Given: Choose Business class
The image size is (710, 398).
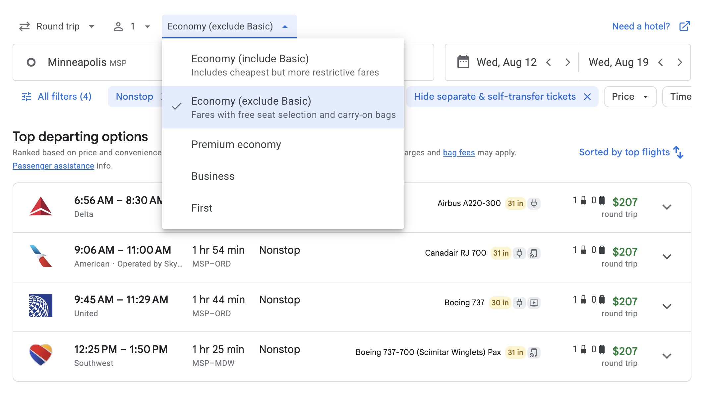Looking at the screenshot, I should [283, 176].
